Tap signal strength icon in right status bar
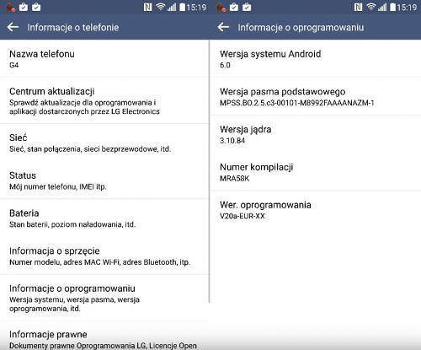Screen dimensions: 421x350 pyautogui.click(x=382, y=7)
